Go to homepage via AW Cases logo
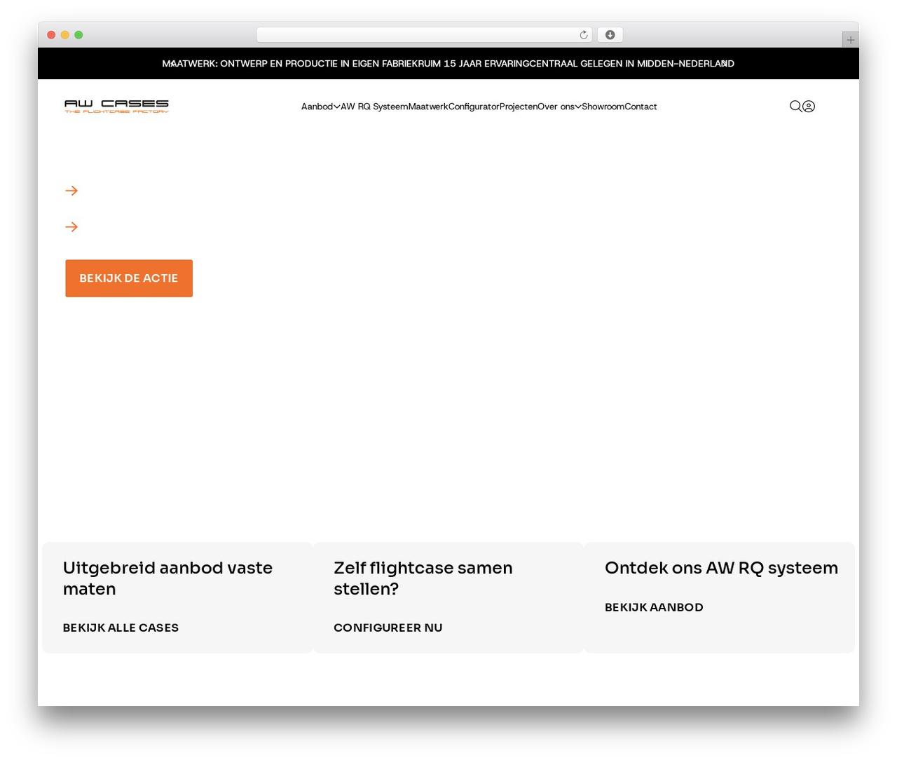Screen dimensions: 897x760 [116, 107]
